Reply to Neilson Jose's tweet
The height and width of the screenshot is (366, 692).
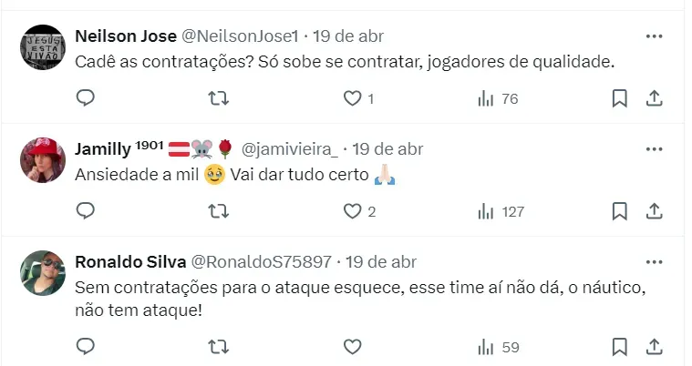[85, 98]
